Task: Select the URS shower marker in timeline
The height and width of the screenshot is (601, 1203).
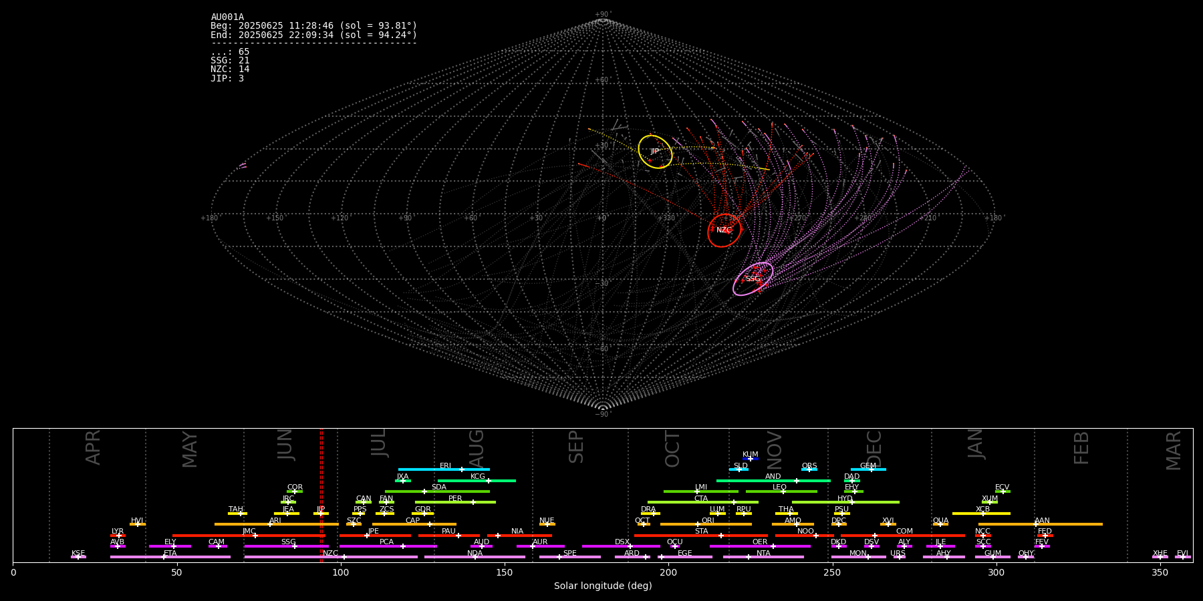Action: pos(898,557)
